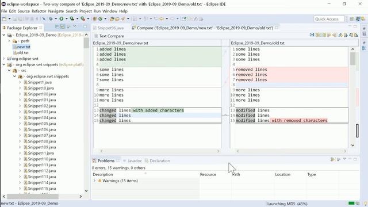368x207 pixels.
Task: Select old.txt in Package Explorer
Action: [23, 52]
